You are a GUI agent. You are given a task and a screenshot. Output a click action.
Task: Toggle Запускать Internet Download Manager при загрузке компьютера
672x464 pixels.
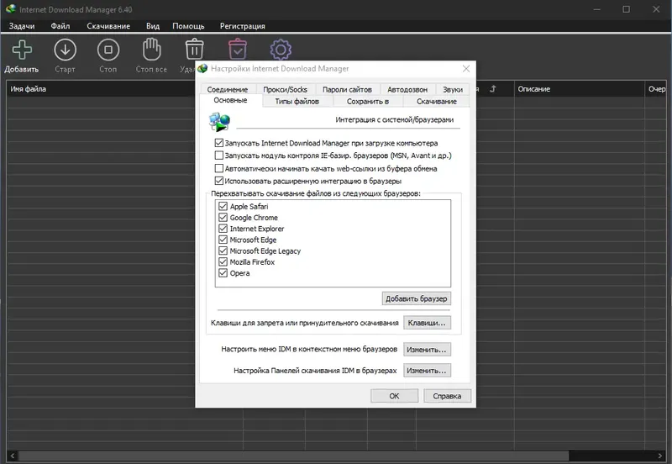coord(219,143)
